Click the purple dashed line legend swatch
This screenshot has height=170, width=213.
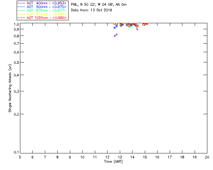coord(21,3)
